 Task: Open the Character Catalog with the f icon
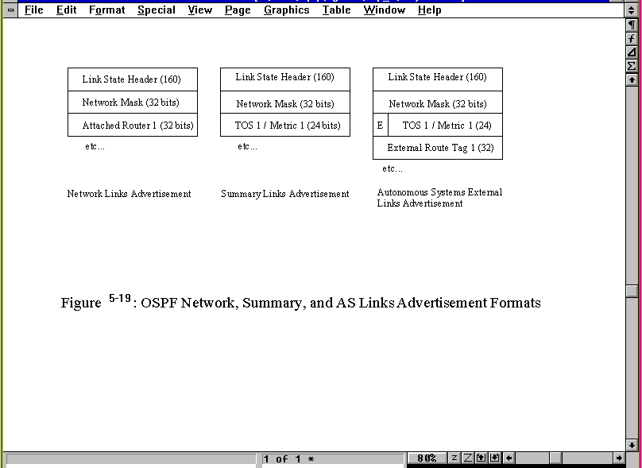click(632, 38)
